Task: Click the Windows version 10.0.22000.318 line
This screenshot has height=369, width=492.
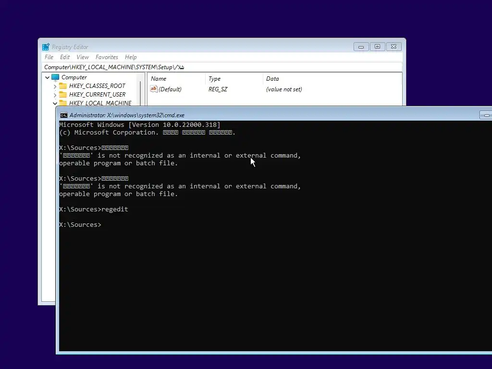Action: click(x=140, y=124)
